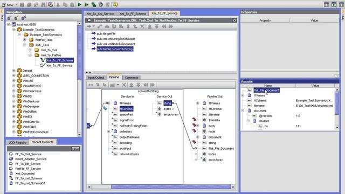Viewport: 345px width, 194px height.
Task: Open the Input/Output tab
Action: pyautogui.click(x=96, y=78)
